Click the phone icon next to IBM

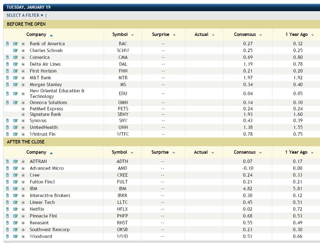pos(7,189)
